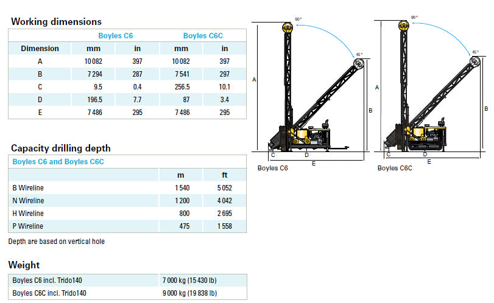Click the "B Wireline" row label
The image size is (494, 303).
click(x=28, y=188)
